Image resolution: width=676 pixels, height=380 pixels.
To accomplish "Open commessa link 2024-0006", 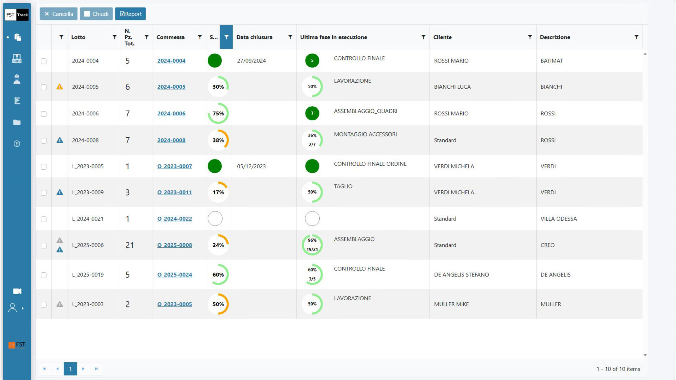I will coord(171,114).
